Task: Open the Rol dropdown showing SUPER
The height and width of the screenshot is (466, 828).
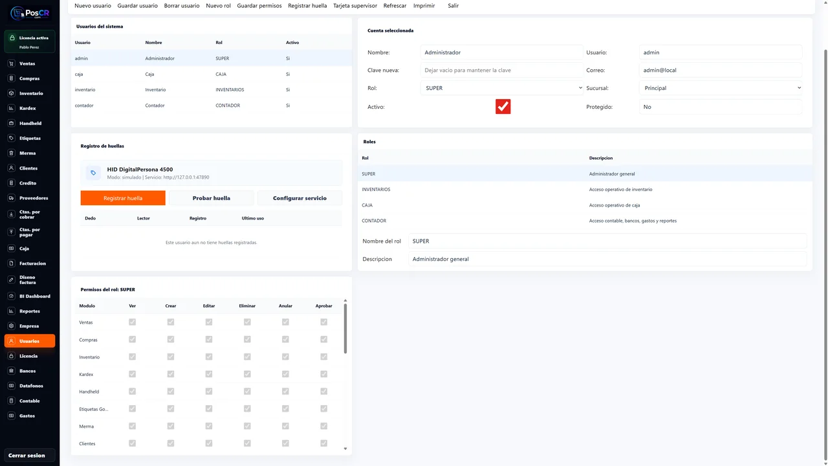Action: click(501, 88)
